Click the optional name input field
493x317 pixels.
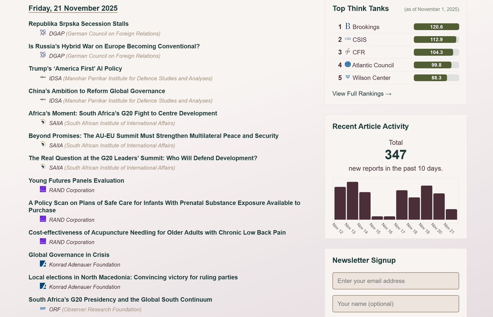click(395, 303)
